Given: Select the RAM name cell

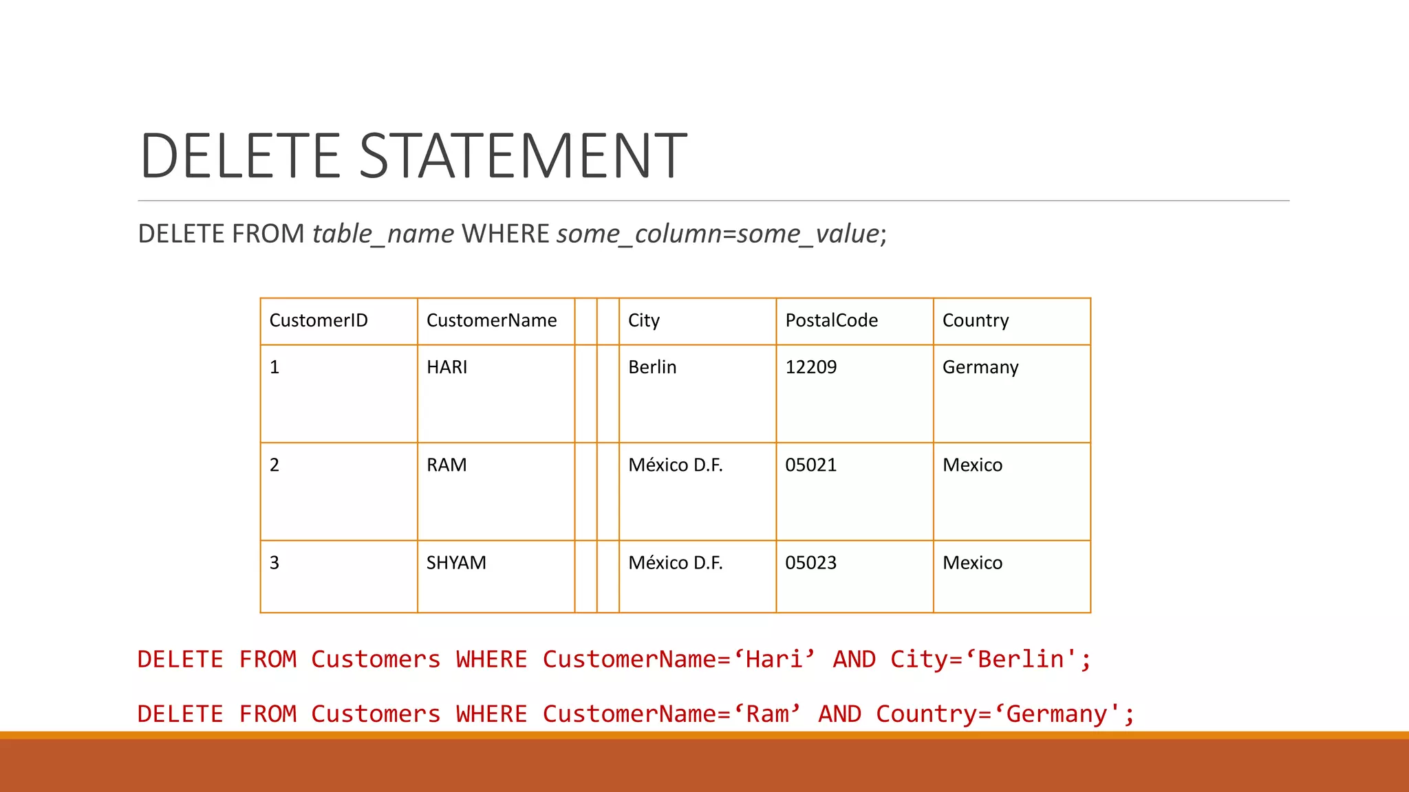Looking at the screenshot, I should (x=447, y=465).
